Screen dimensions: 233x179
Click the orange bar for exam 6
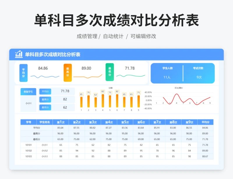click(x=117, y=101)
